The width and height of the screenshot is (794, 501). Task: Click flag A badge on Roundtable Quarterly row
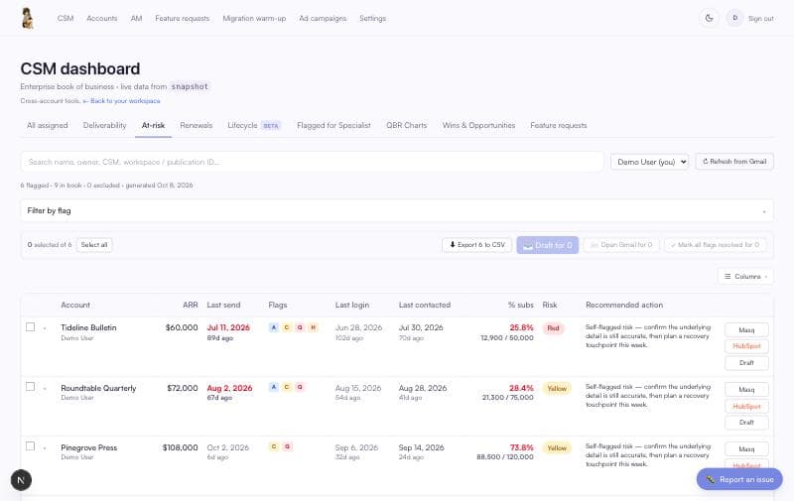[x=274, y=387]
